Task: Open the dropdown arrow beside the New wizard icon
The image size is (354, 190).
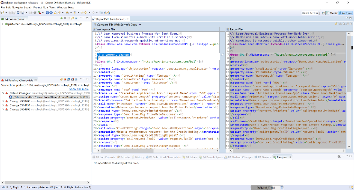Action: [6, 13]
